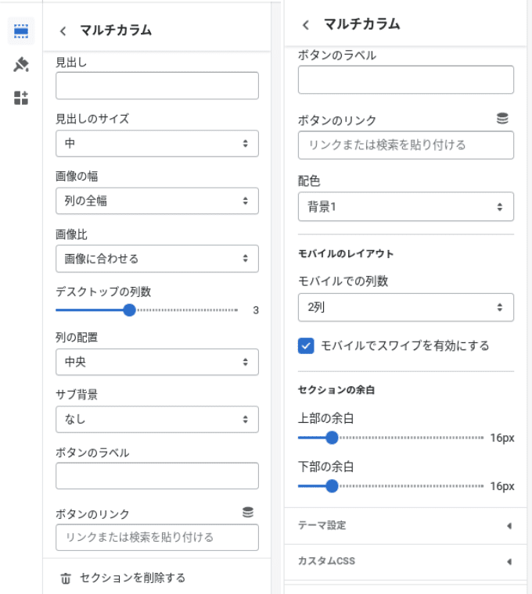
Task: Click the trash icon for セクションを削除する
Action: 66,578
